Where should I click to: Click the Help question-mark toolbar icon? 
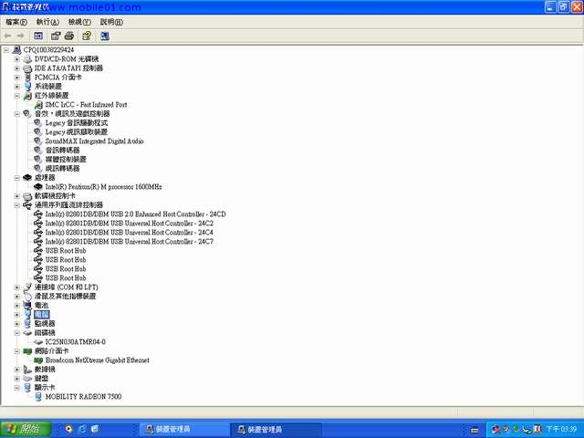[x=87, y=36]
